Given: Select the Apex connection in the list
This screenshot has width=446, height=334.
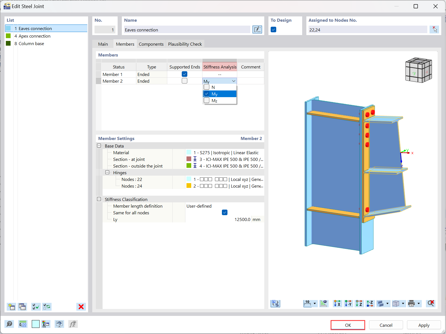Looking at the screenshot, I should 34,36.
